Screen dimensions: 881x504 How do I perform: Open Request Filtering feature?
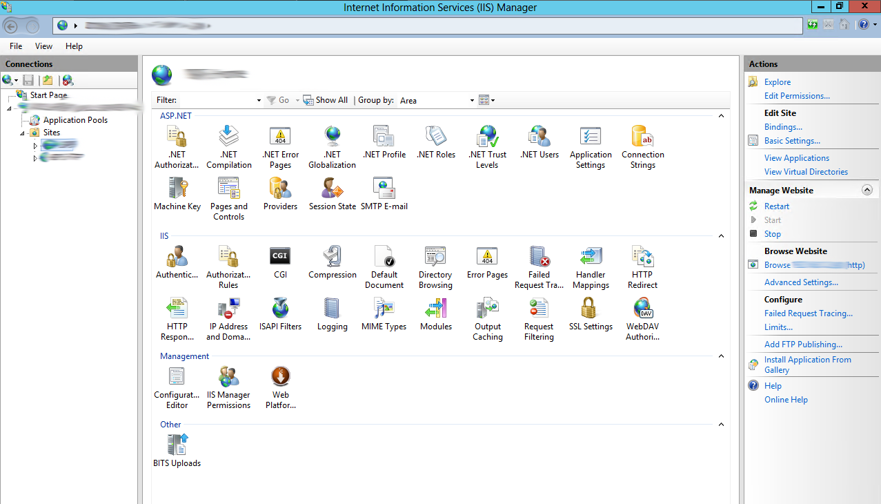tap(539, 319)
